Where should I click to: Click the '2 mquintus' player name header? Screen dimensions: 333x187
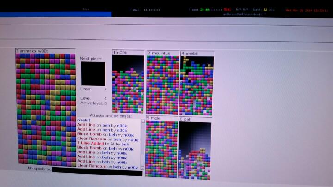159,53
